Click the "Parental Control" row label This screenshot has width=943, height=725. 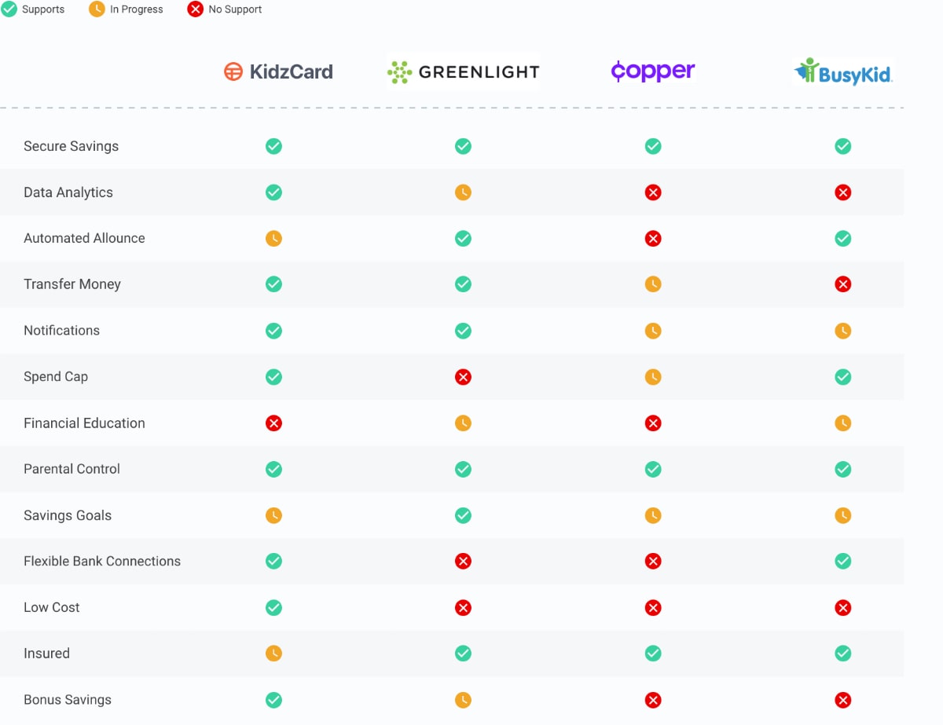pyautogui.click(x=72, y=469)
